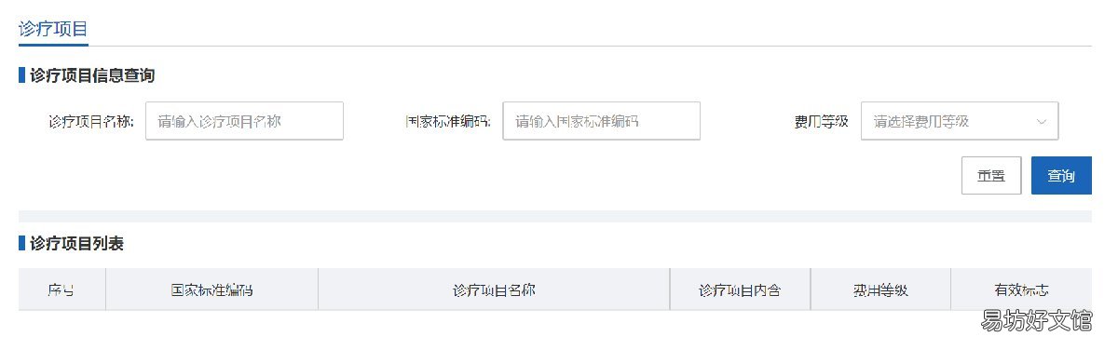Click the 易坊好文馆 watermark text
The height and width of the screenshot is (350, 1118).
[x=1035, y=320]
